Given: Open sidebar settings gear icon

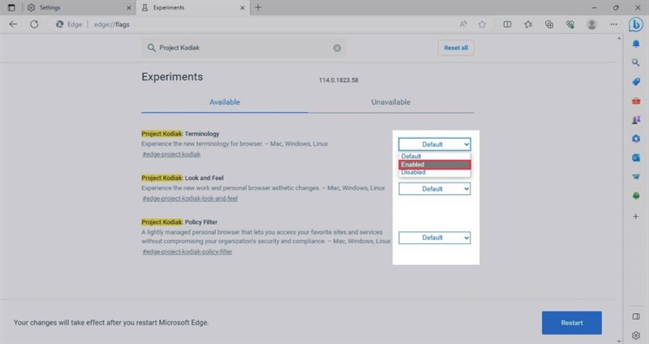Looking at the screenshot, I should pyautogui.click(x=636, y=335).
